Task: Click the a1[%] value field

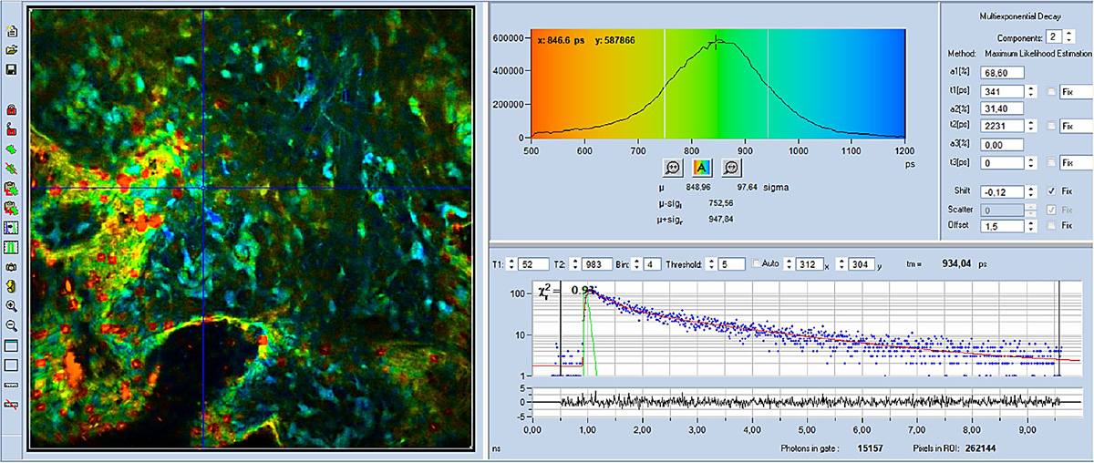Action: [x=1003, y=73]
